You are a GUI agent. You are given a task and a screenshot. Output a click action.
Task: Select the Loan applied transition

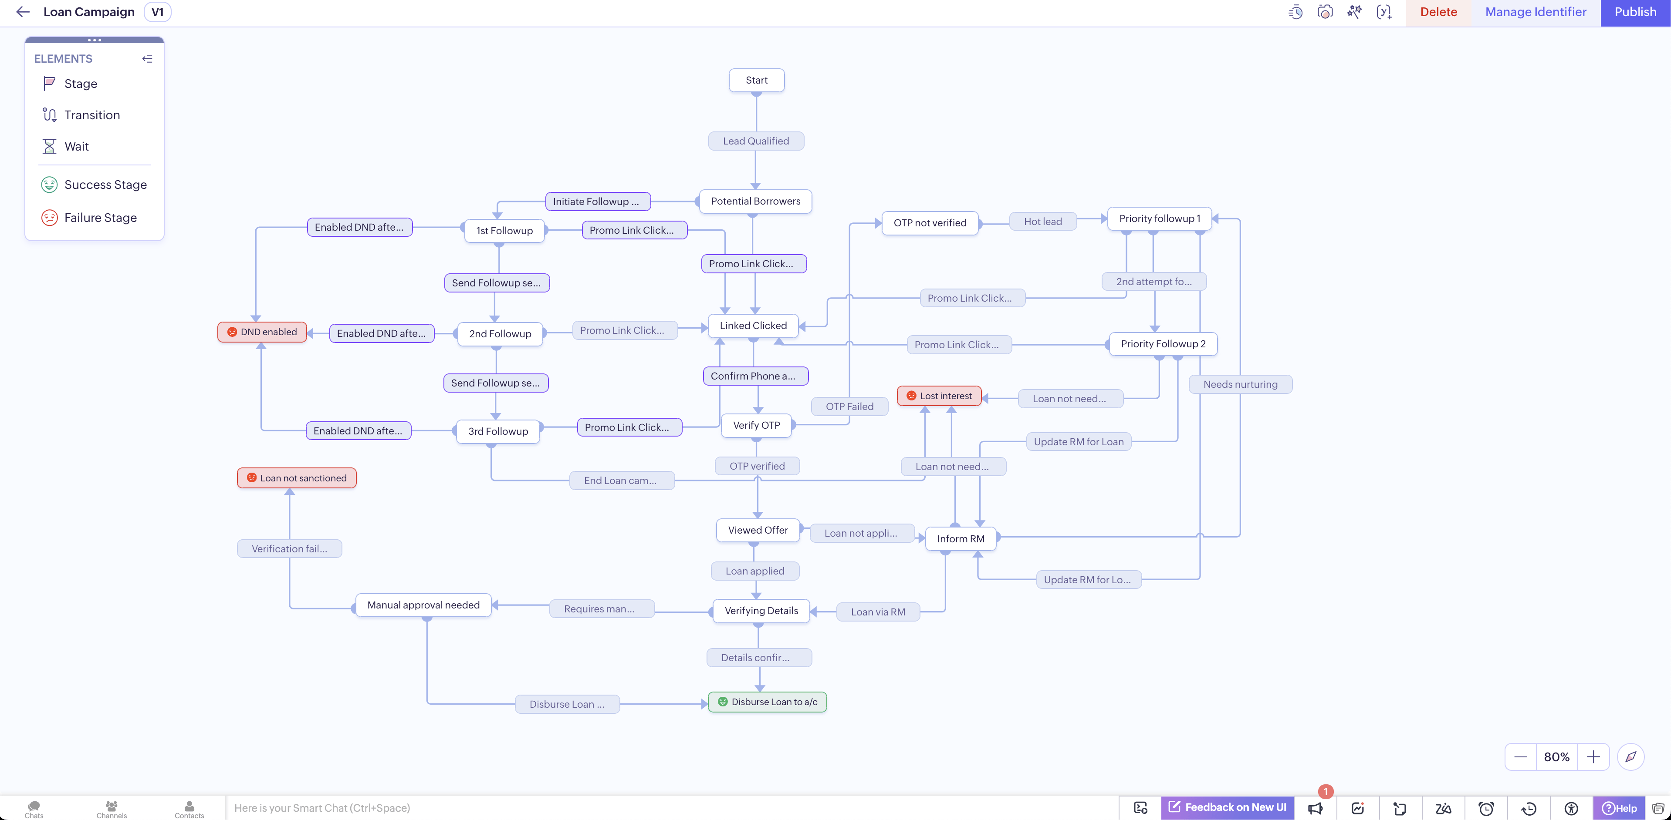pyautogui.click(x=755, y=572)
